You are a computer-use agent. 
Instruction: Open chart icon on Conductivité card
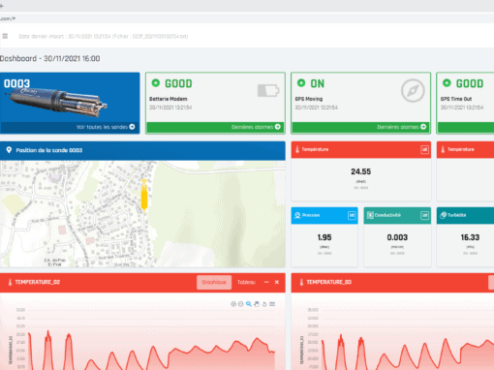424,215
